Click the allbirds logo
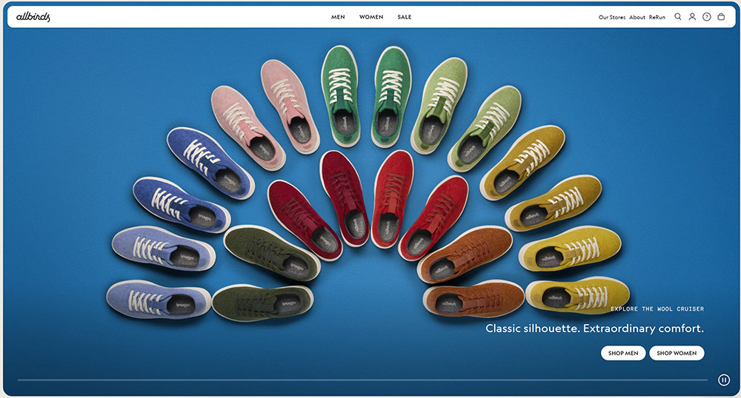Viewport: 741px width, 398px height. point(33,17)
